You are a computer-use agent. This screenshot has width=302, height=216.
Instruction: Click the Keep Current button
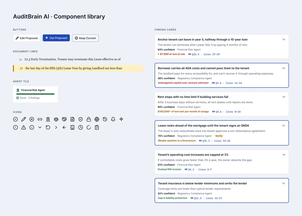(x=85, y=38)
